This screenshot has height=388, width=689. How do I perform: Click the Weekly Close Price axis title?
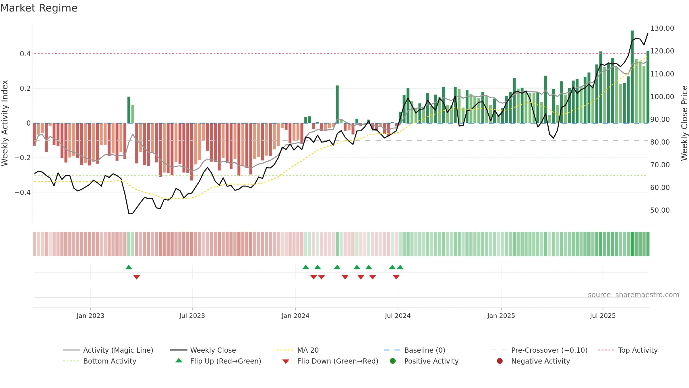pos(684,123)
